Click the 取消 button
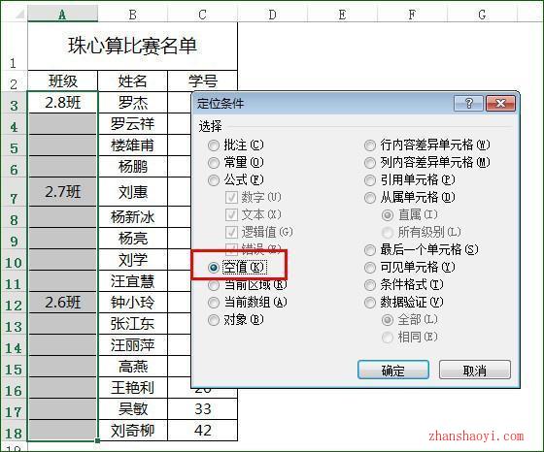Screen dimensions: 544x452 tap(475, 370)
